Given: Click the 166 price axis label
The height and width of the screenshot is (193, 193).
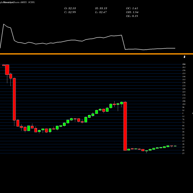Looking at the screenshot, I should point(184,64).
